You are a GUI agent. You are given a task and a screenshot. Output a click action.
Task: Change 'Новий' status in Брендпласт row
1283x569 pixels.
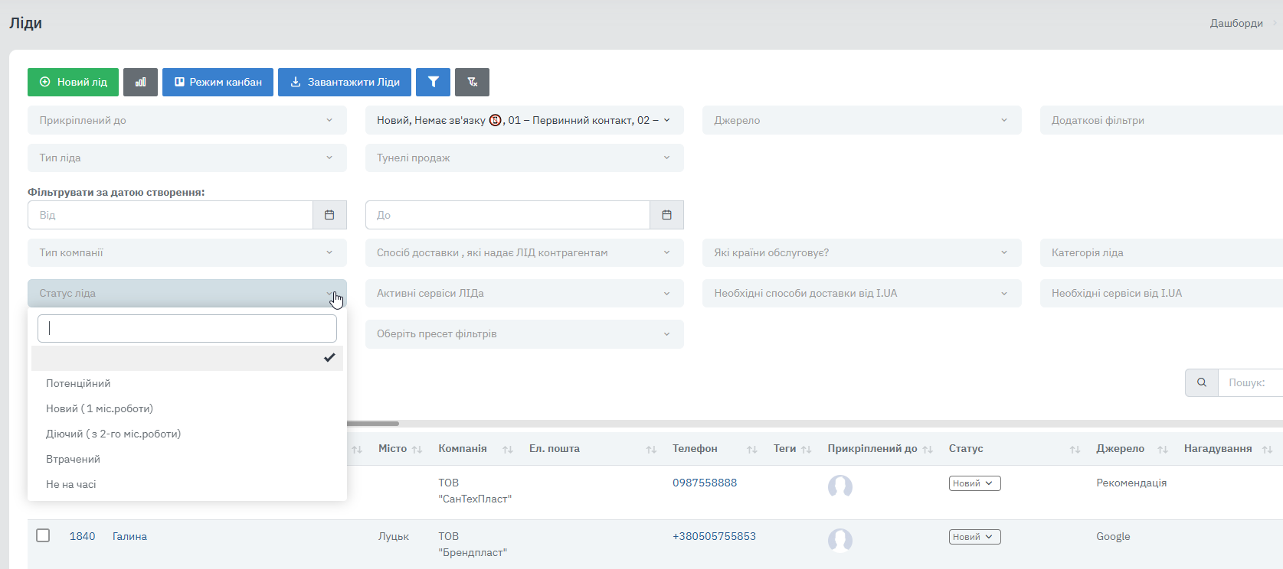pyautogui.click(x=974, y=537)
